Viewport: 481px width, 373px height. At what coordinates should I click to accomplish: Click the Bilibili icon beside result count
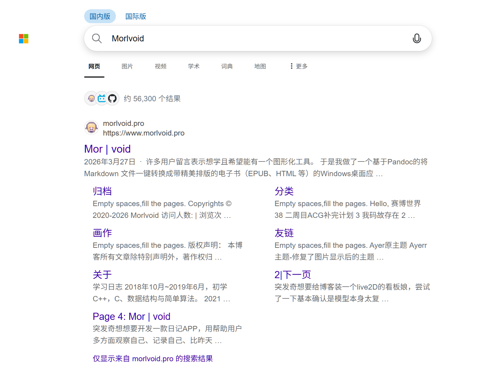[102, 98]
